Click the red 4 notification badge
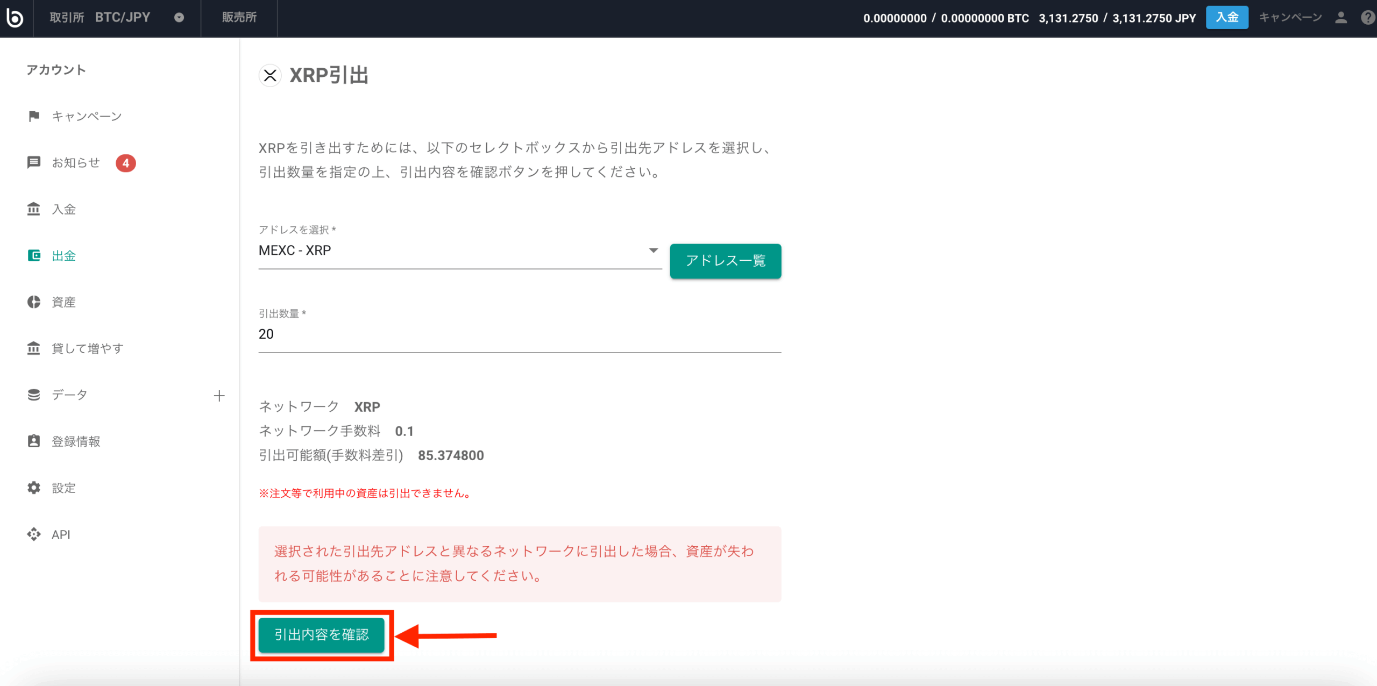Screen dimensions: 1377x686 coord(126,163)
